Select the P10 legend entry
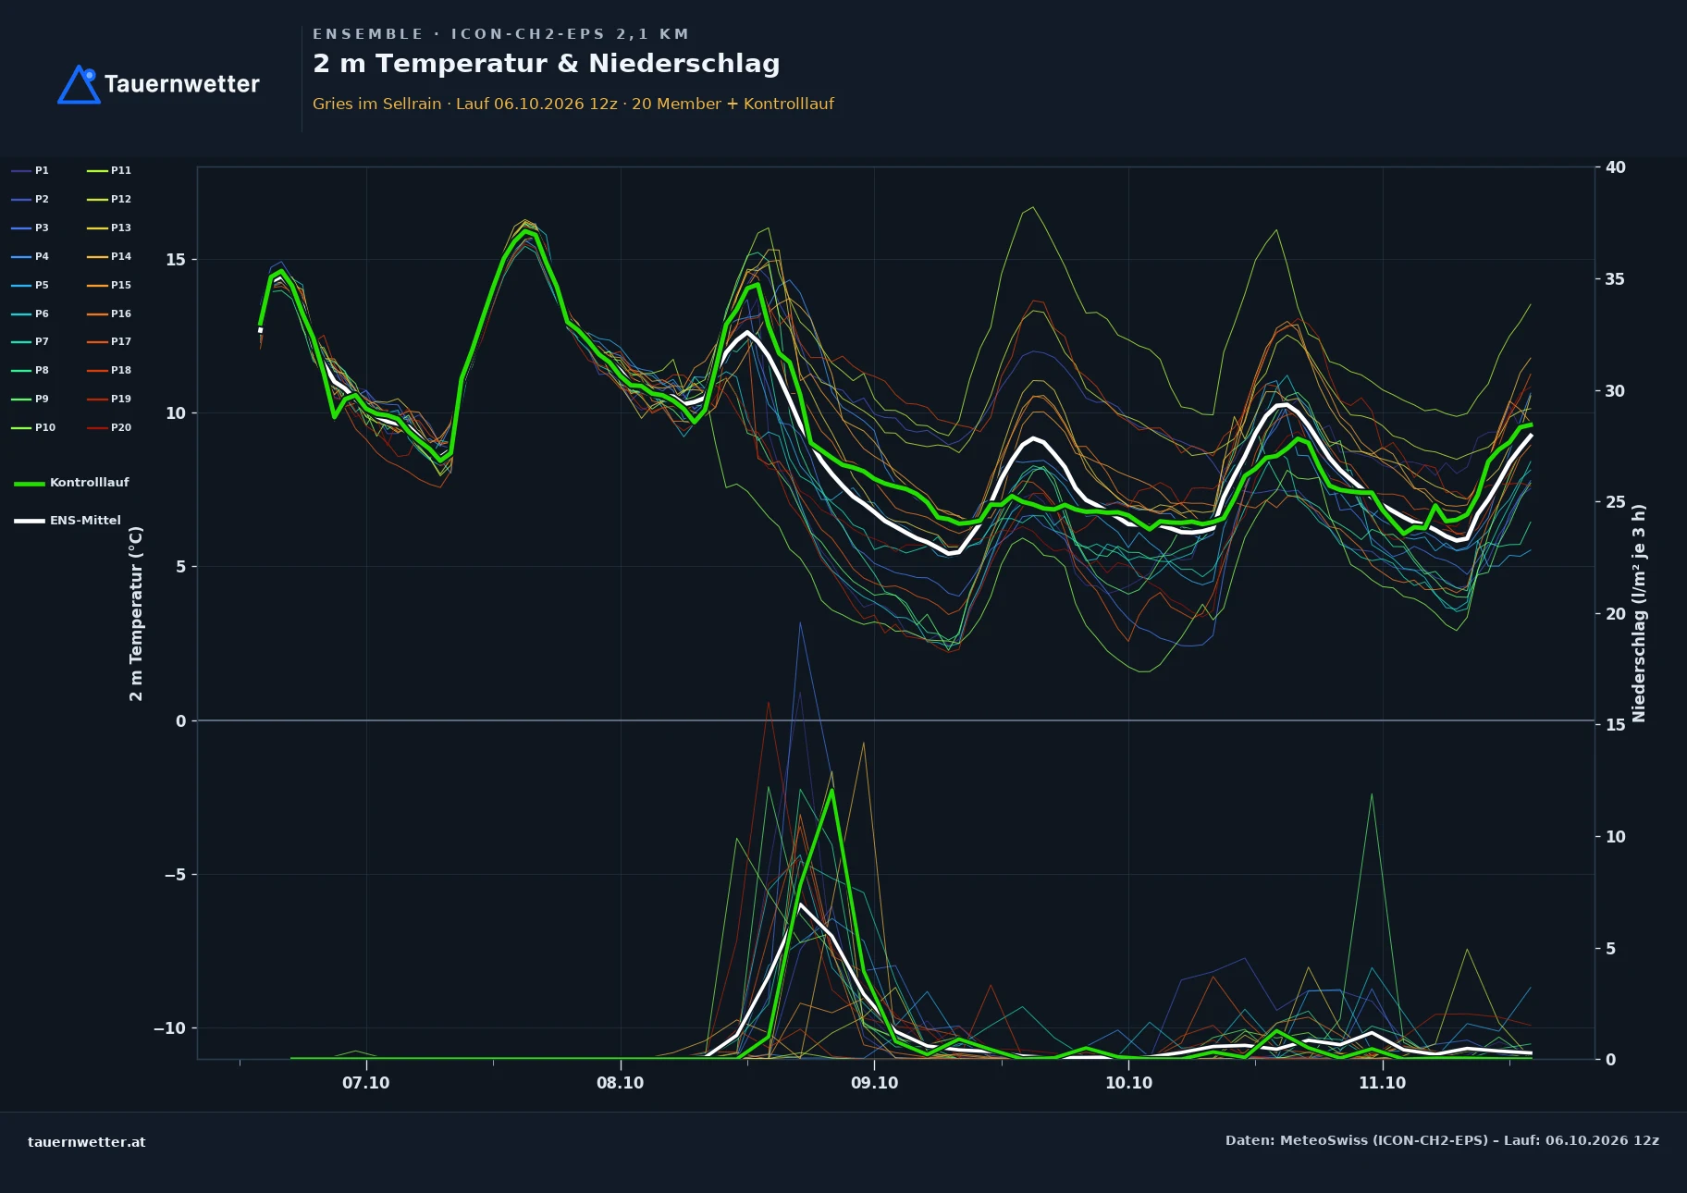 33,427
